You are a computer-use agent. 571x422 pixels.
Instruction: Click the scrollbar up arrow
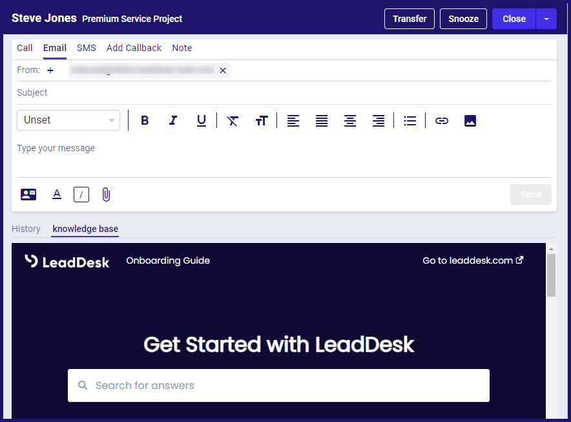(552, 249)
